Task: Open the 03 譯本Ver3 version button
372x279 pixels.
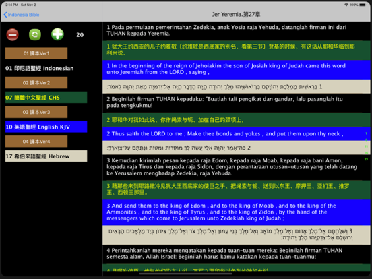Action: click(36, 112)
